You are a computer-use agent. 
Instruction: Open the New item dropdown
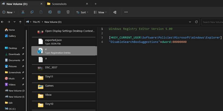tap(9, 12)
